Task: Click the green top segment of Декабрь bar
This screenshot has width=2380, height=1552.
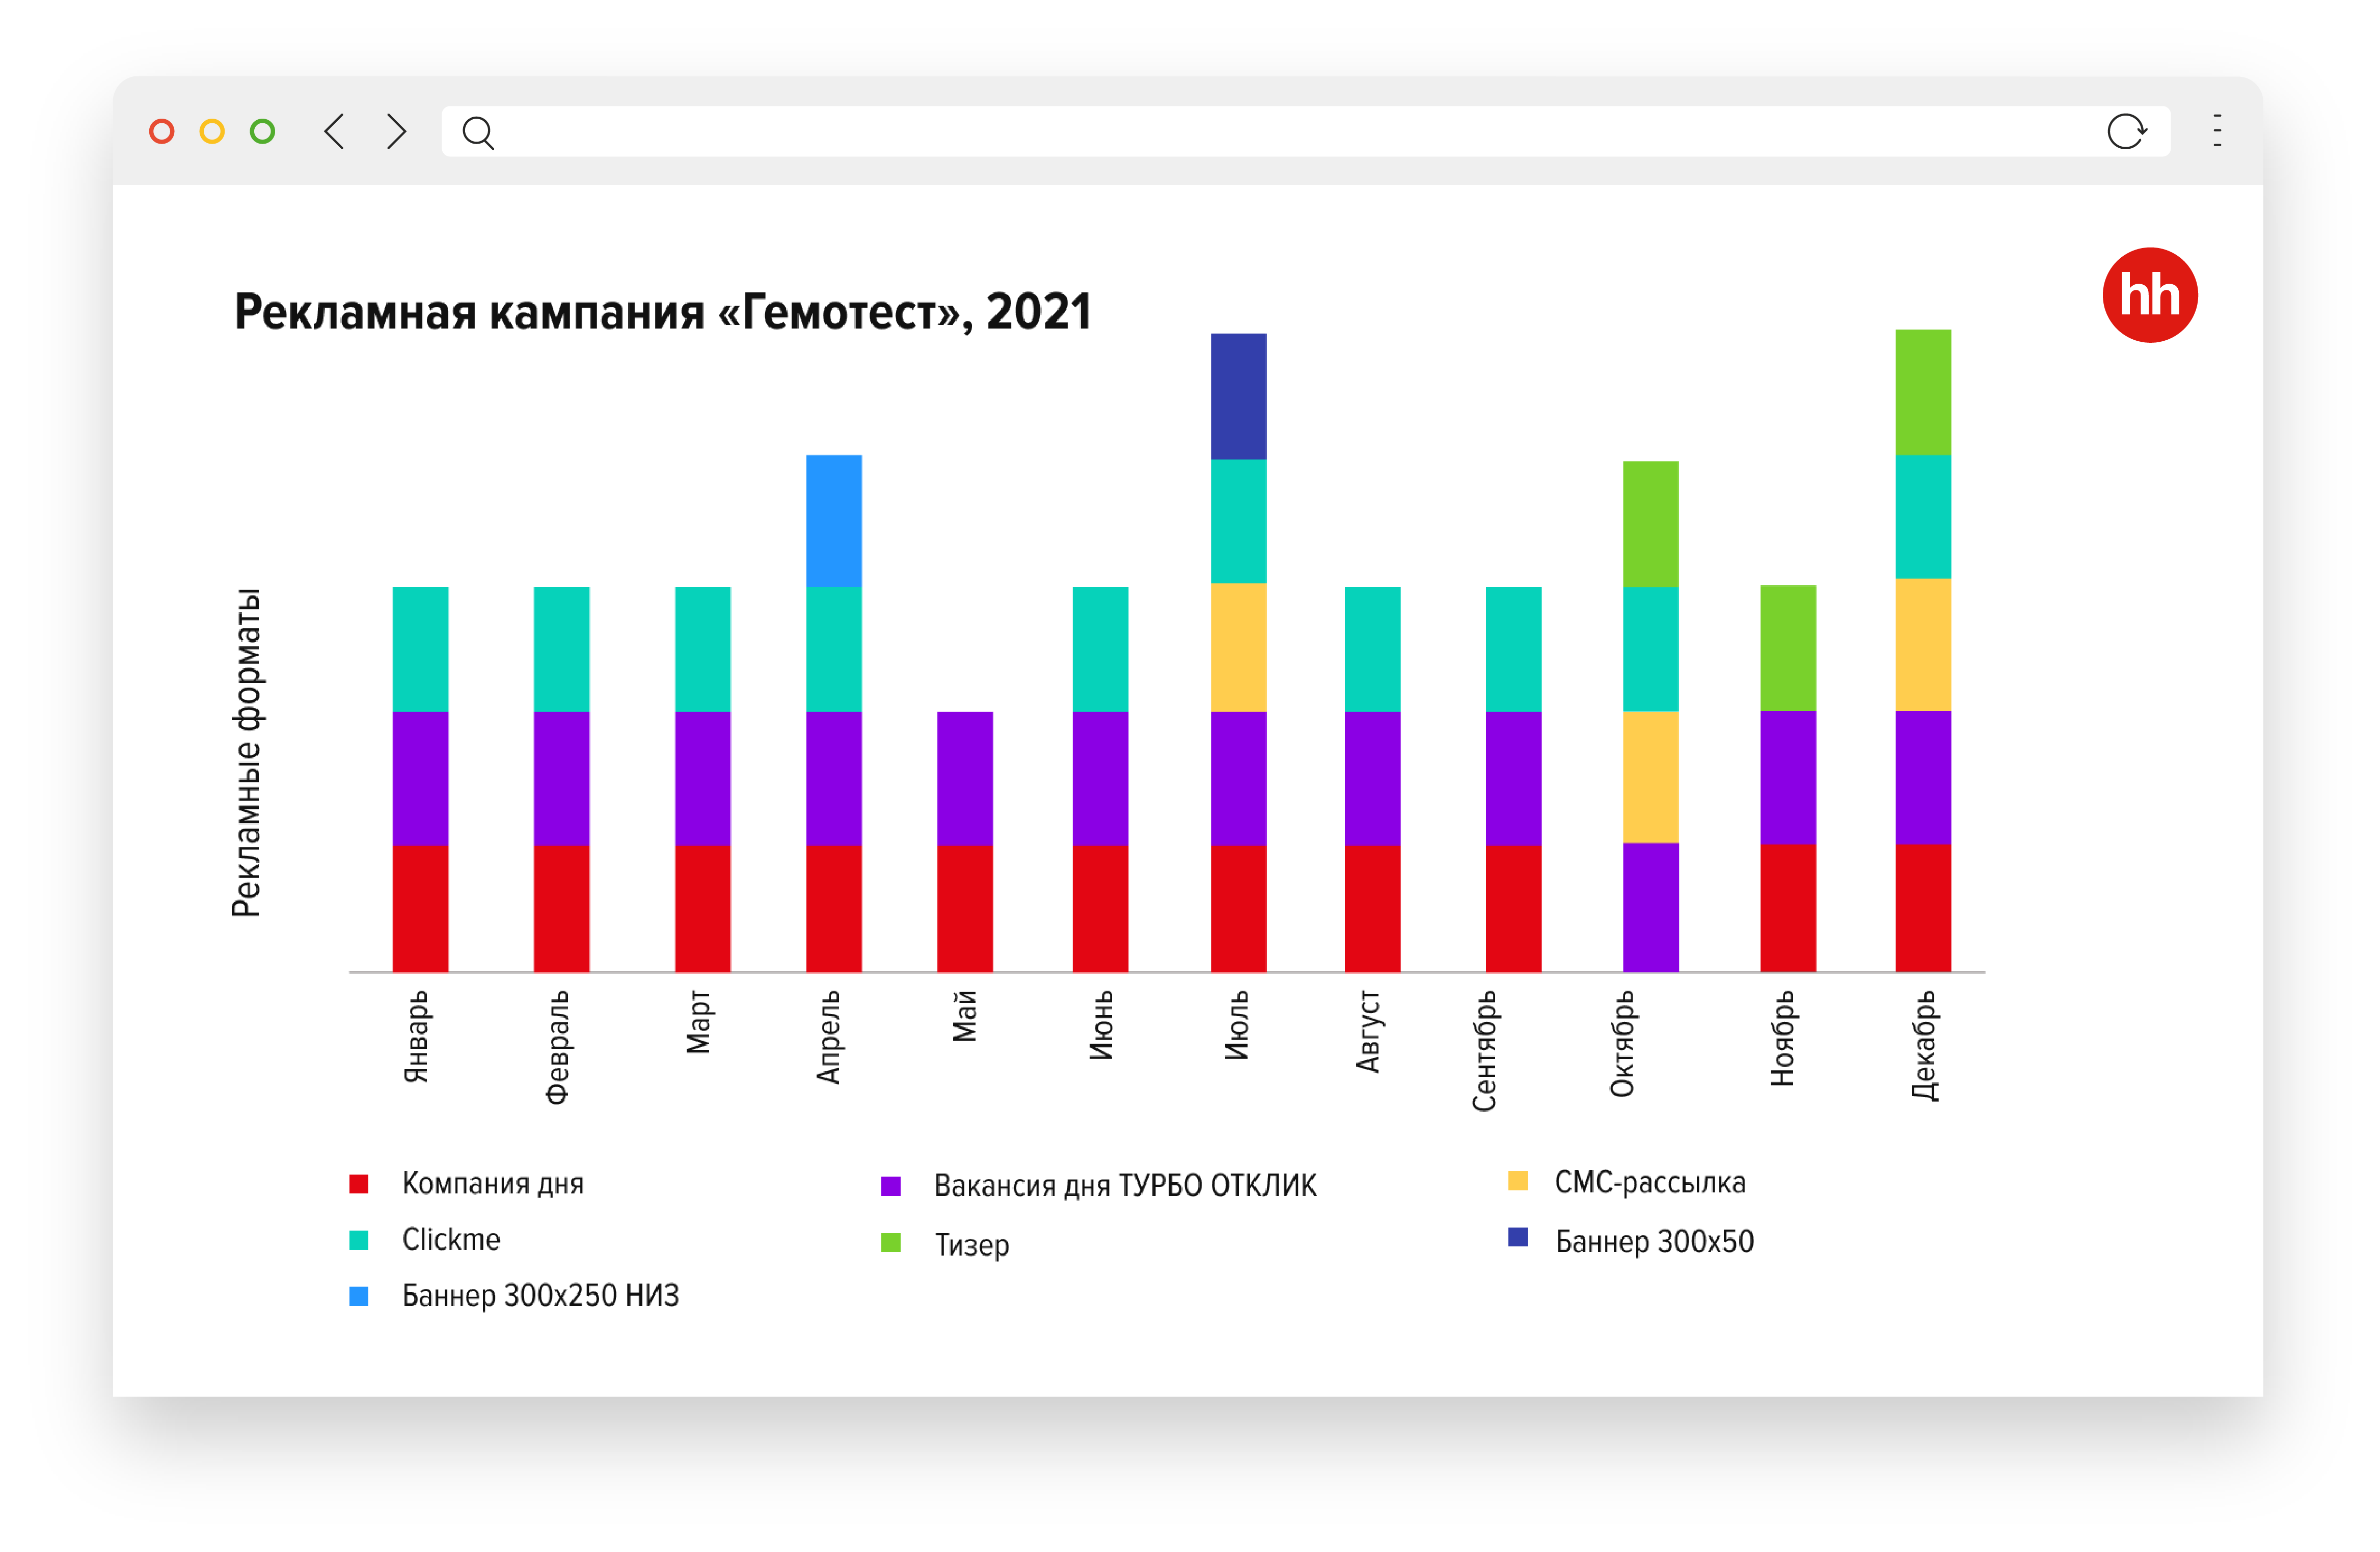Action: pos(1923,392)
